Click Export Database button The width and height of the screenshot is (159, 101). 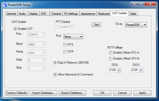coord(72,93)
